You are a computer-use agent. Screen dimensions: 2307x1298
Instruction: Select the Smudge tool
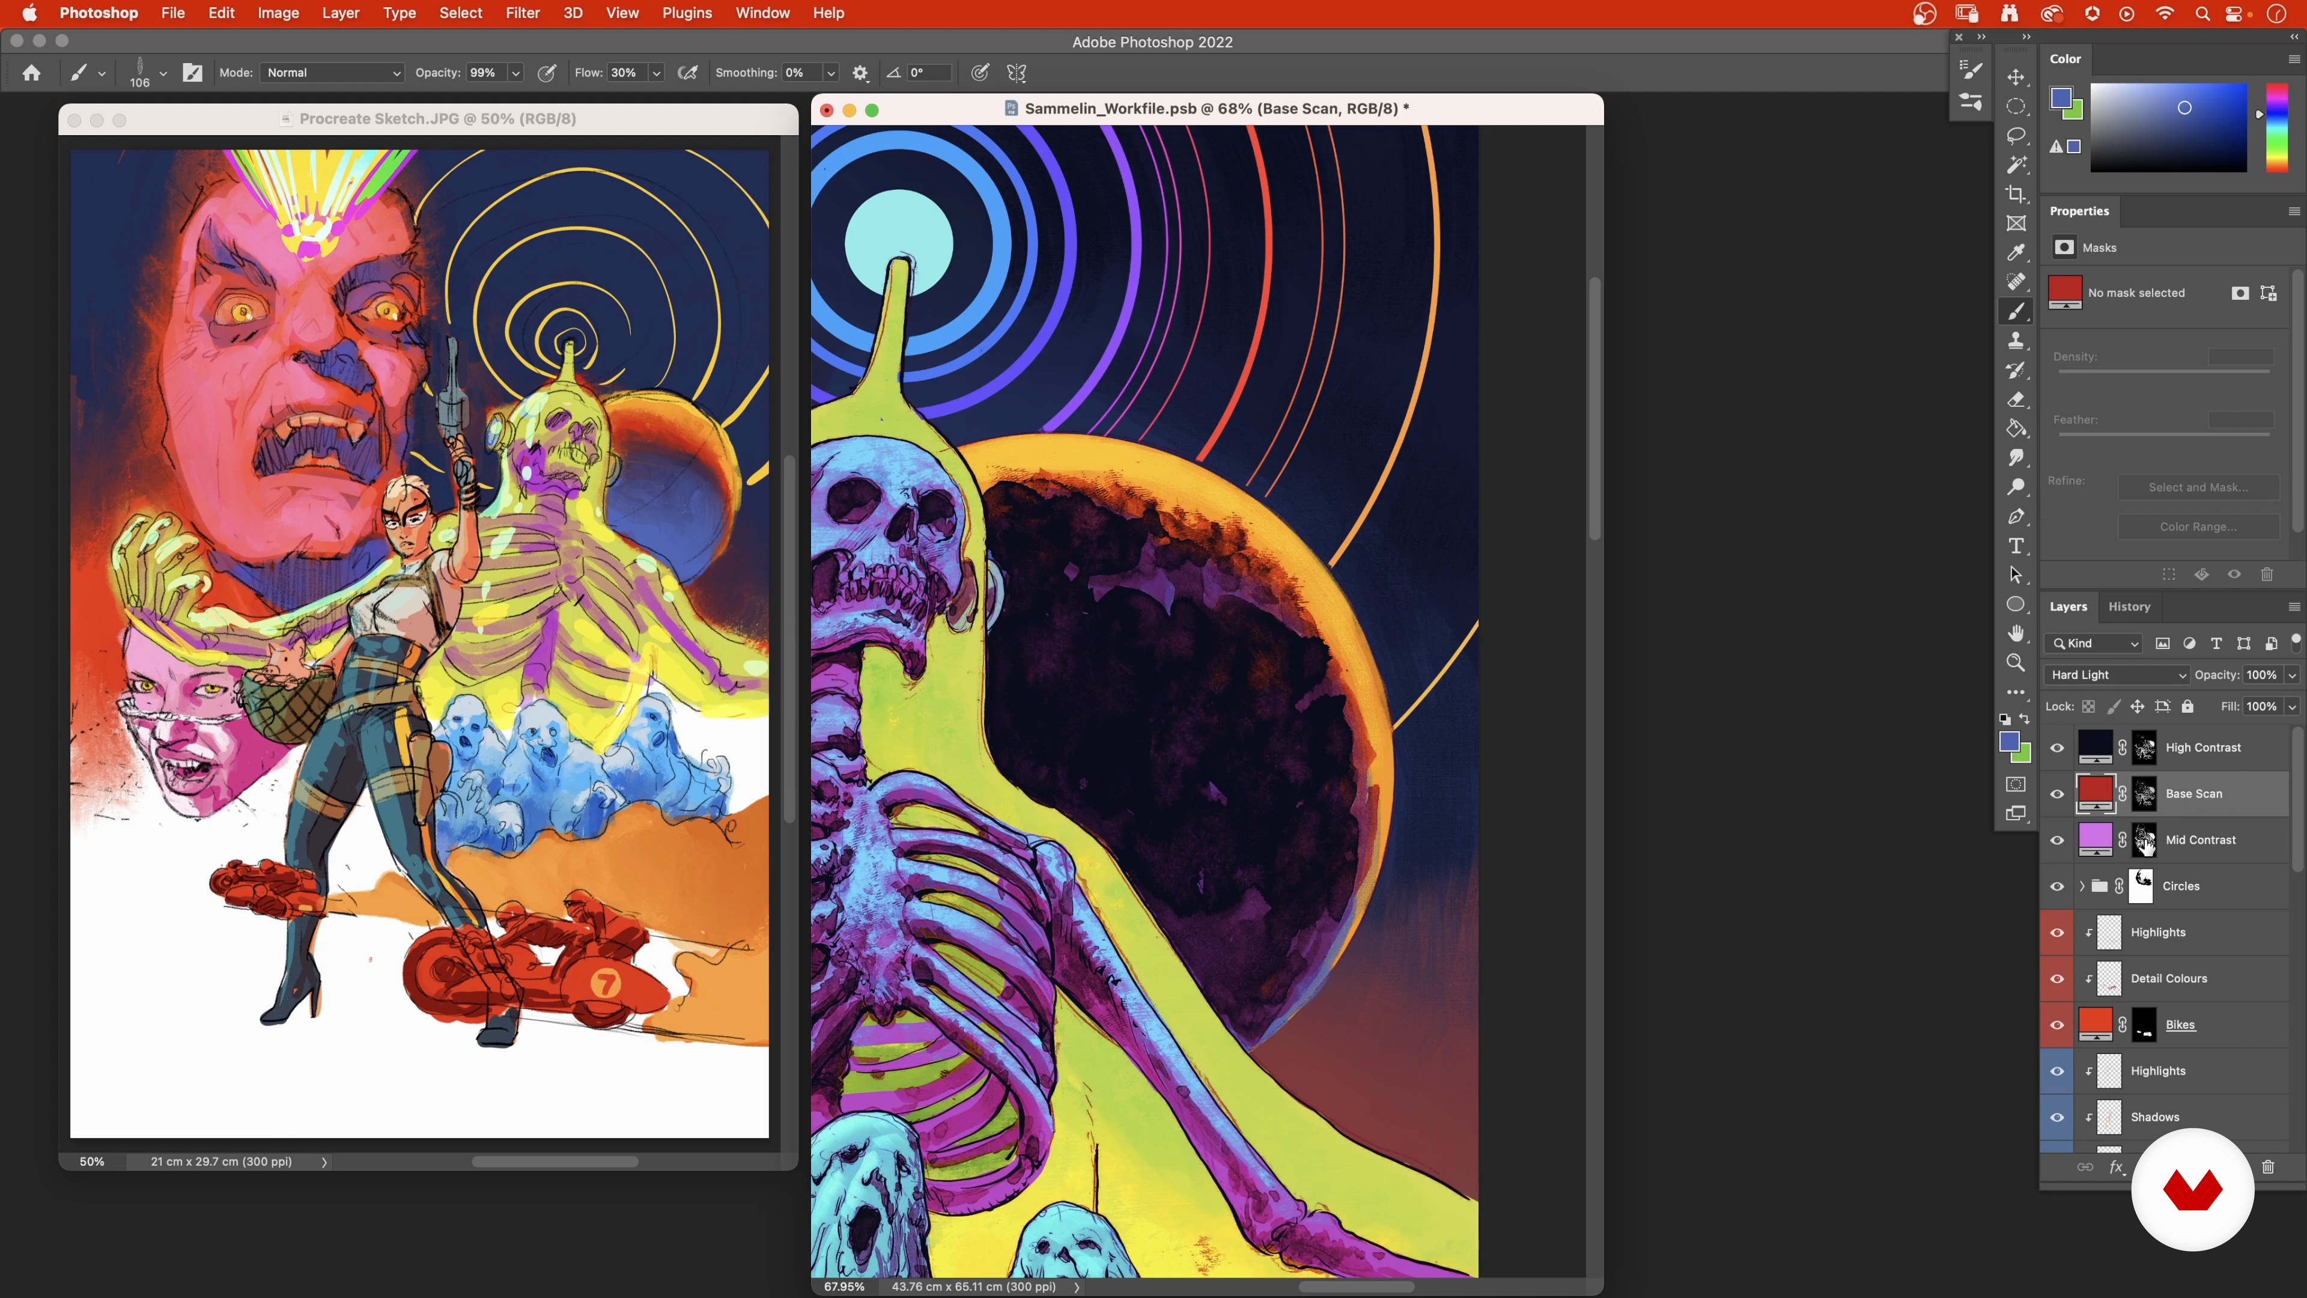pyautogui.click(x=2016, y=458)
